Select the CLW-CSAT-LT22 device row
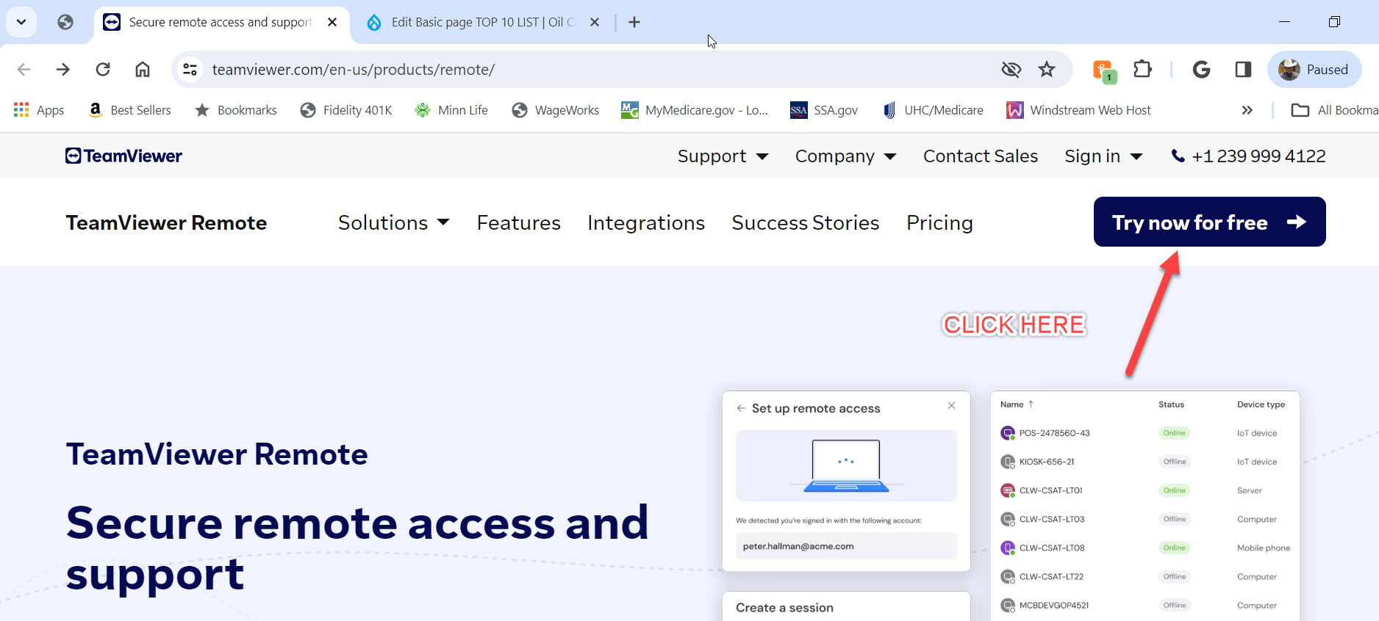Screen dimensions: 1379x621 1145,576
